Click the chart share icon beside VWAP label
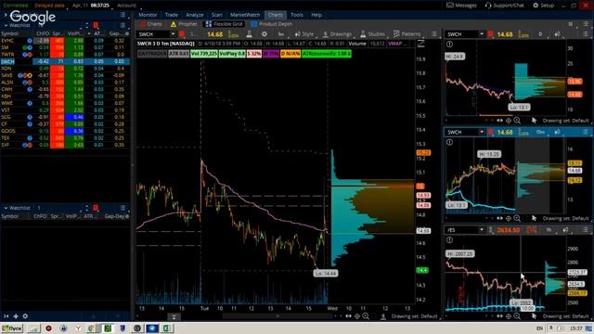This screenshot has height=334, width=594. click(420, 44)
